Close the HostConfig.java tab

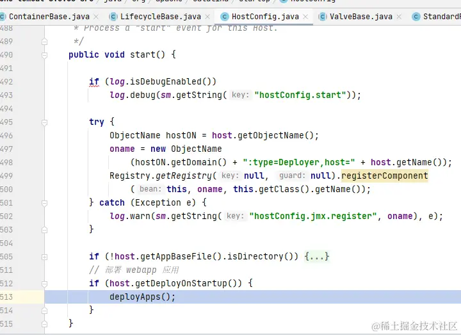pyautogui.click(x=305, y=17)
